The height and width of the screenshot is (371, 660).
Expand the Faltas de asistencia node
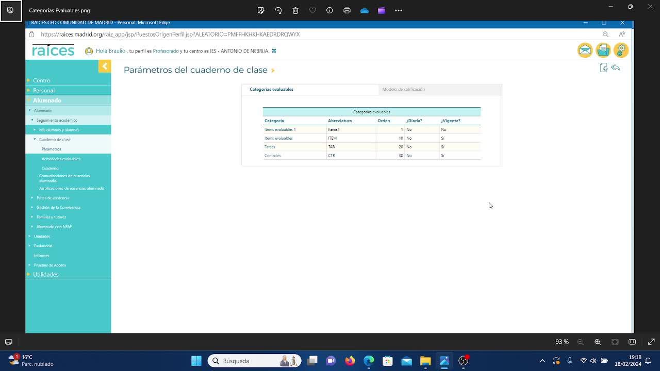tap(32, 198)
